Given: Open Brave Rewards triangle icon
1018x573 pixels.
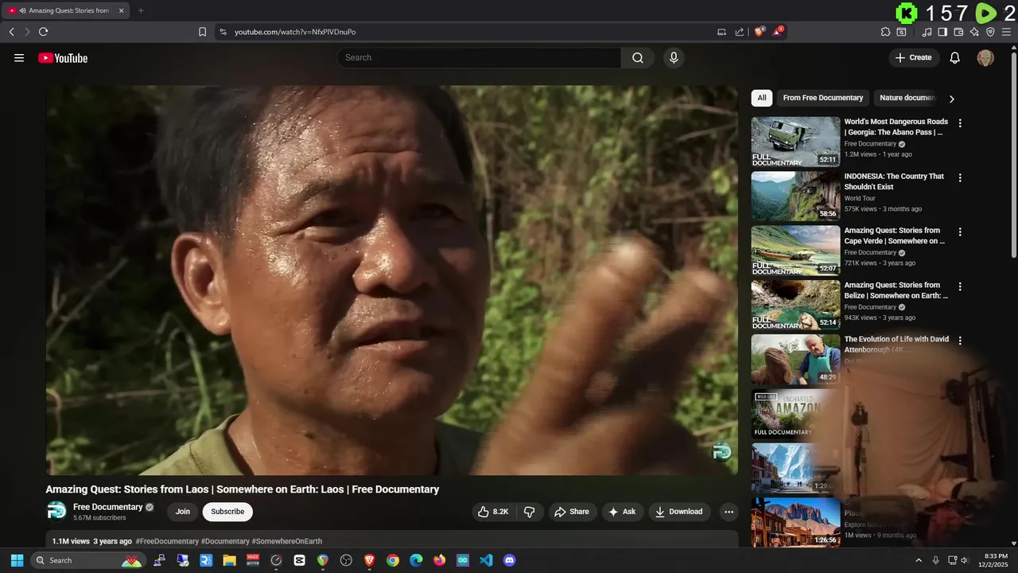Looking at the screenshot, I should point(778,32).
